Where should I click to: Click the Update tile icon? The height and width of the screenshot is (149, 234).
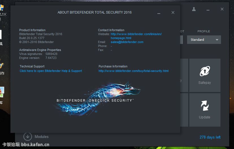coord(205,106)
